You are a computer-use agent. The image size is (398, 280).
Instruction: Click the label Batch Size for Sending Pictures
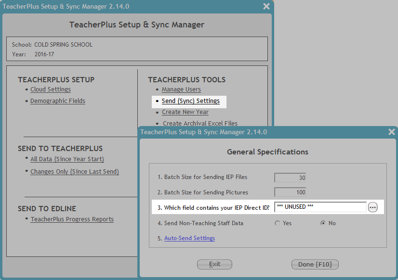[x=206, y=192]
